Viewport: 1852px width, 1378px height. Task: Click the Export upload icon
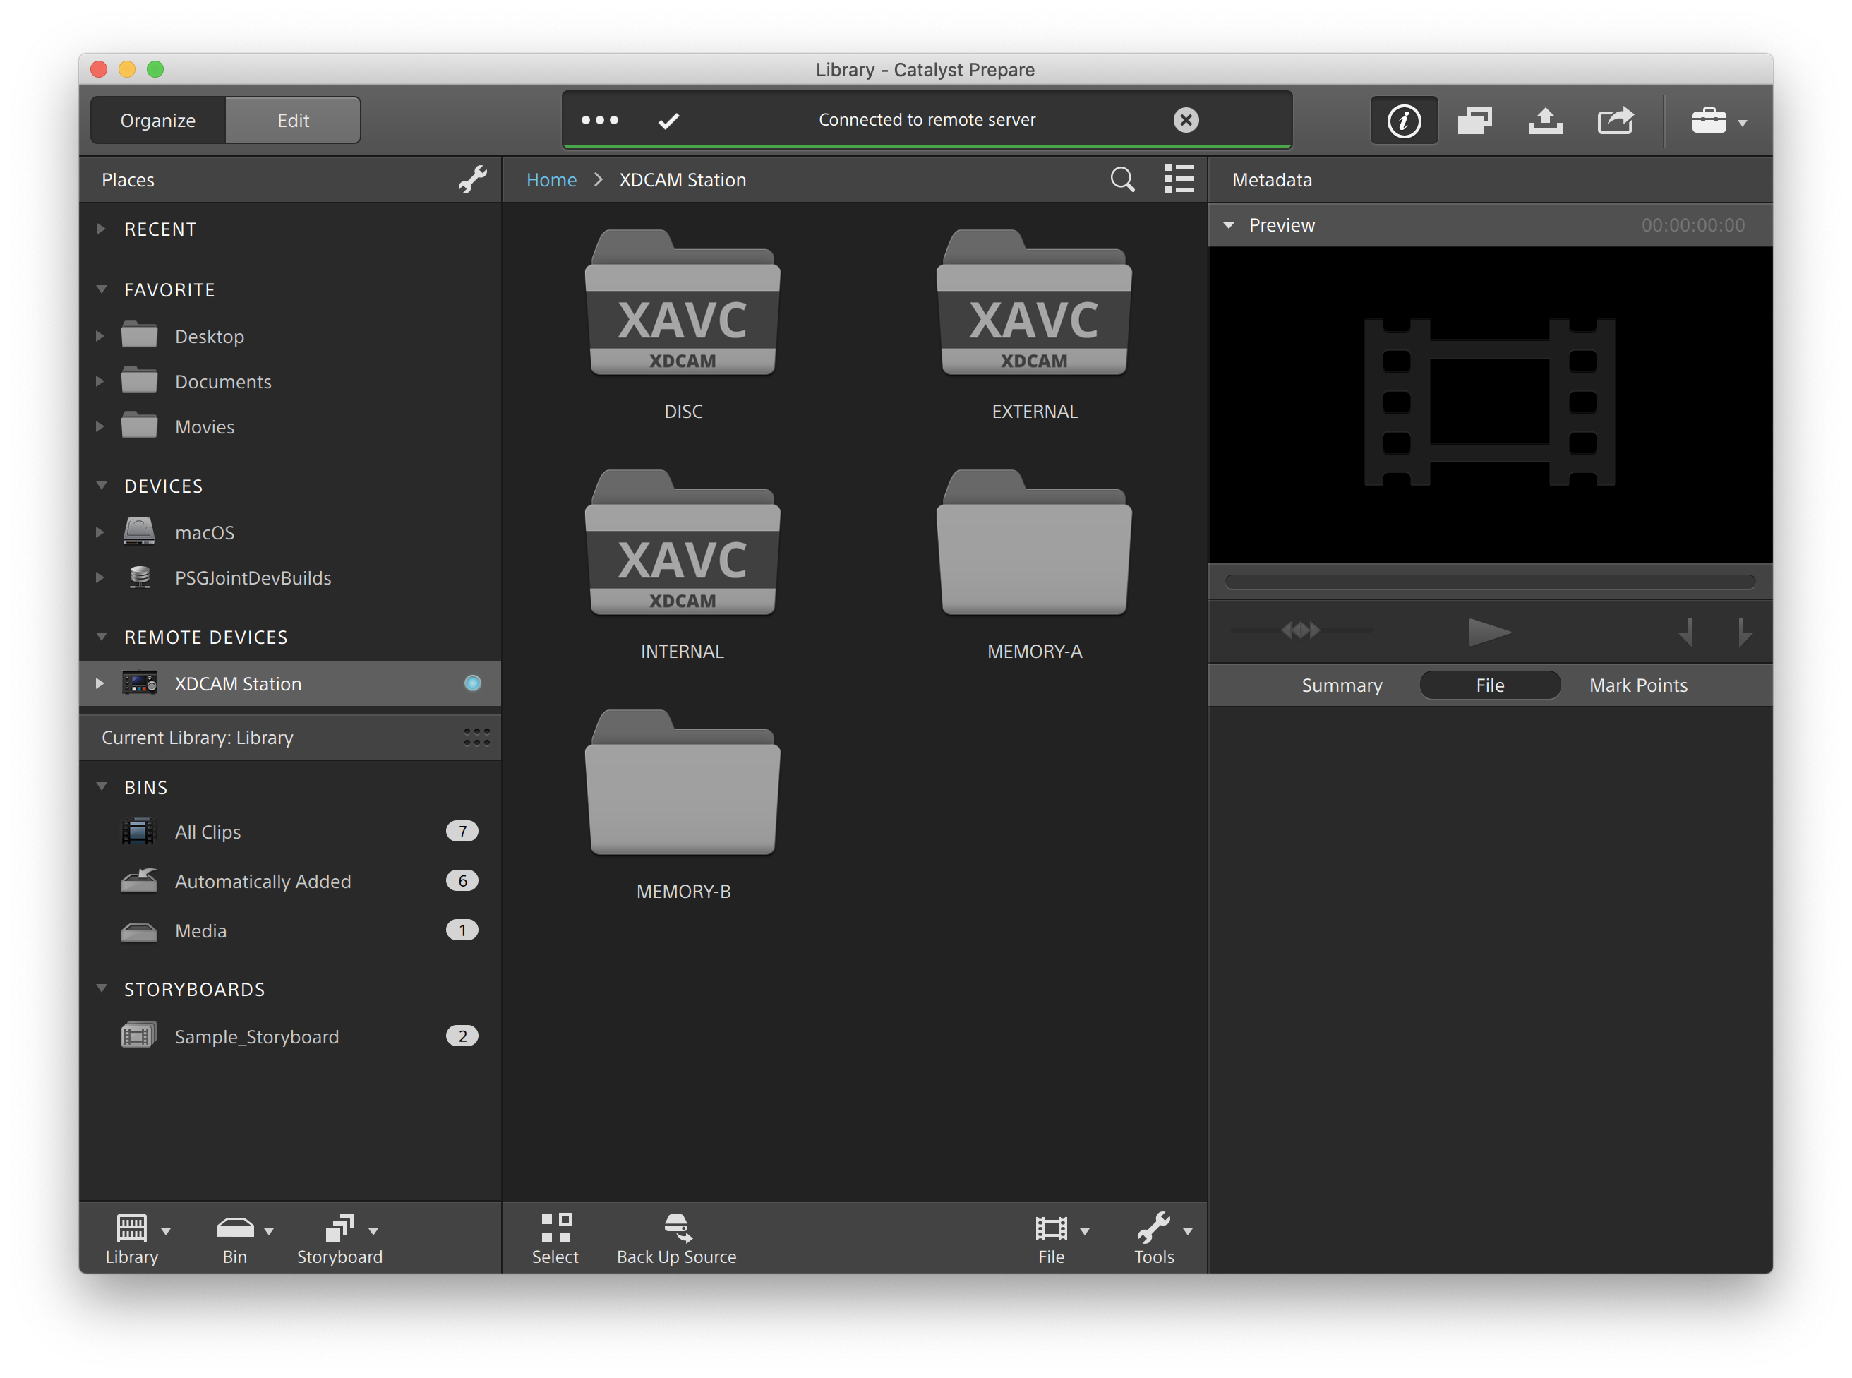[x=1544, y=121]
